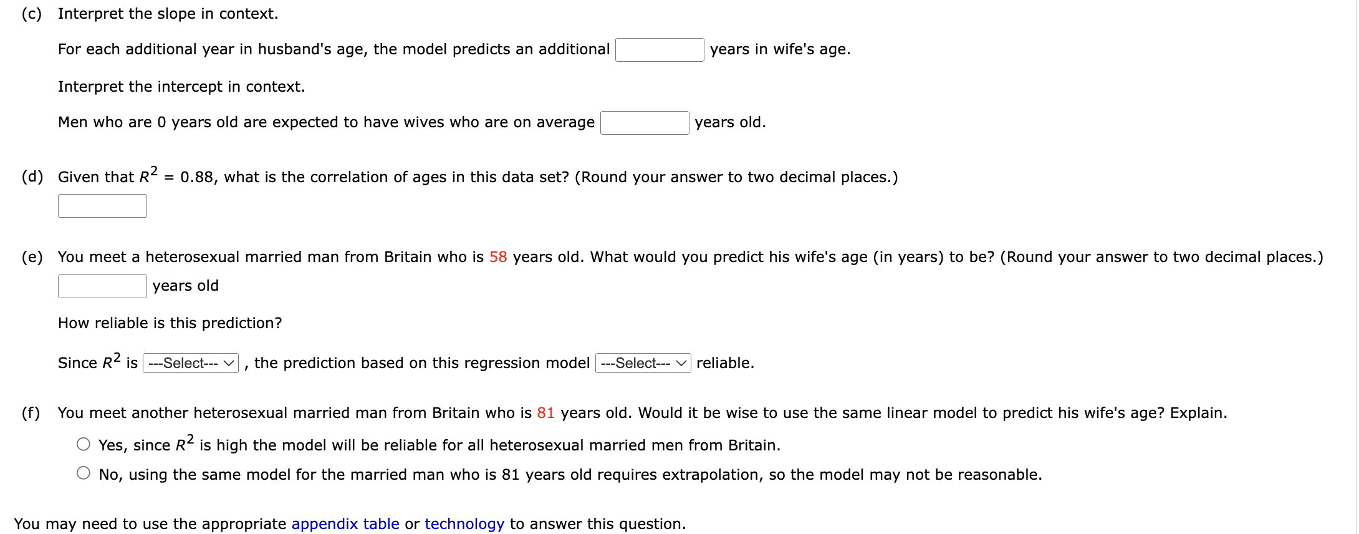Click the answer box below part (d) question
Image resolution: width=1359 pixels, height=534 pixels.
102,205
